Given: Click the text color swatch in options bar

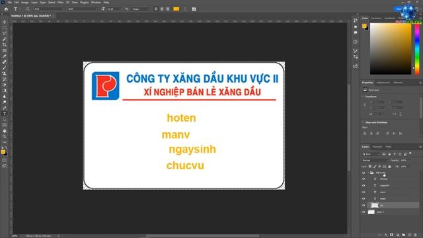Looking at the screenshot, I should coord(176,9).
